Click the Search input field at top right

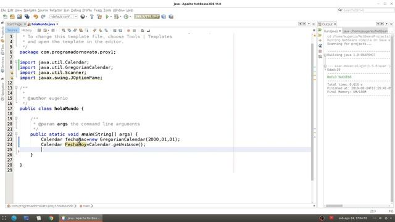coord(367,10)
